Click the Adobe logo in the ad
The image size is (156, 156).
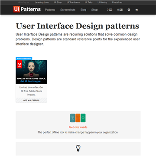[19, 64]
